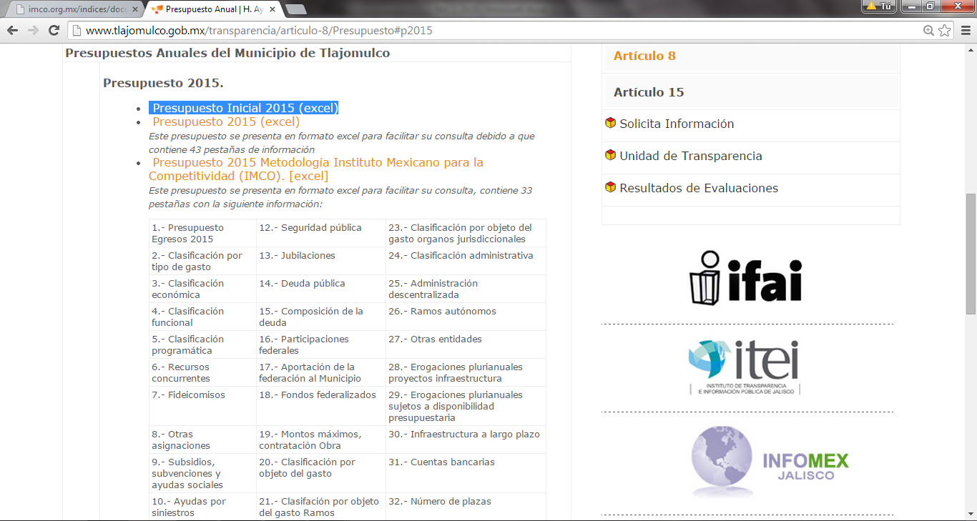This screenshot has height=521, width=977.
Task: Click cell '8.- Otras asignaciones'
Action: pyautogui.click(x=202, y=440)
